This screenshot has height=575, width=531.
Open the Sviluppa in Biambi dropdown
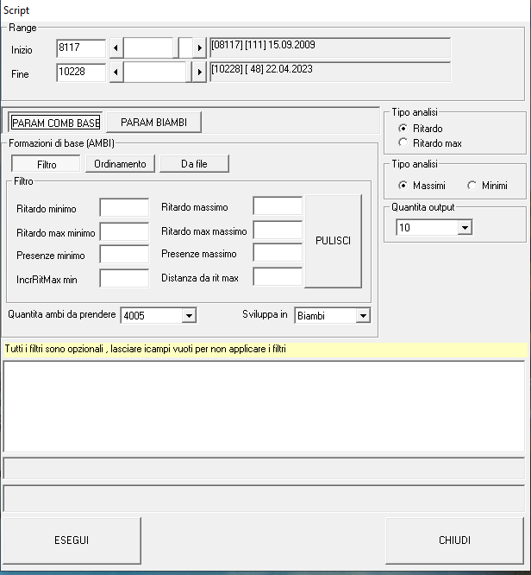(363, 315)
